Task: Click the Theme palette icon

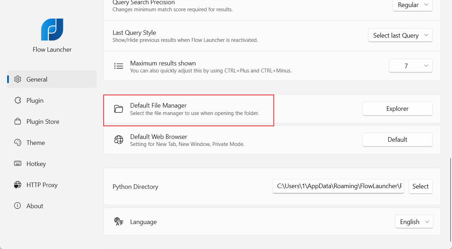Action: point(18,142)
